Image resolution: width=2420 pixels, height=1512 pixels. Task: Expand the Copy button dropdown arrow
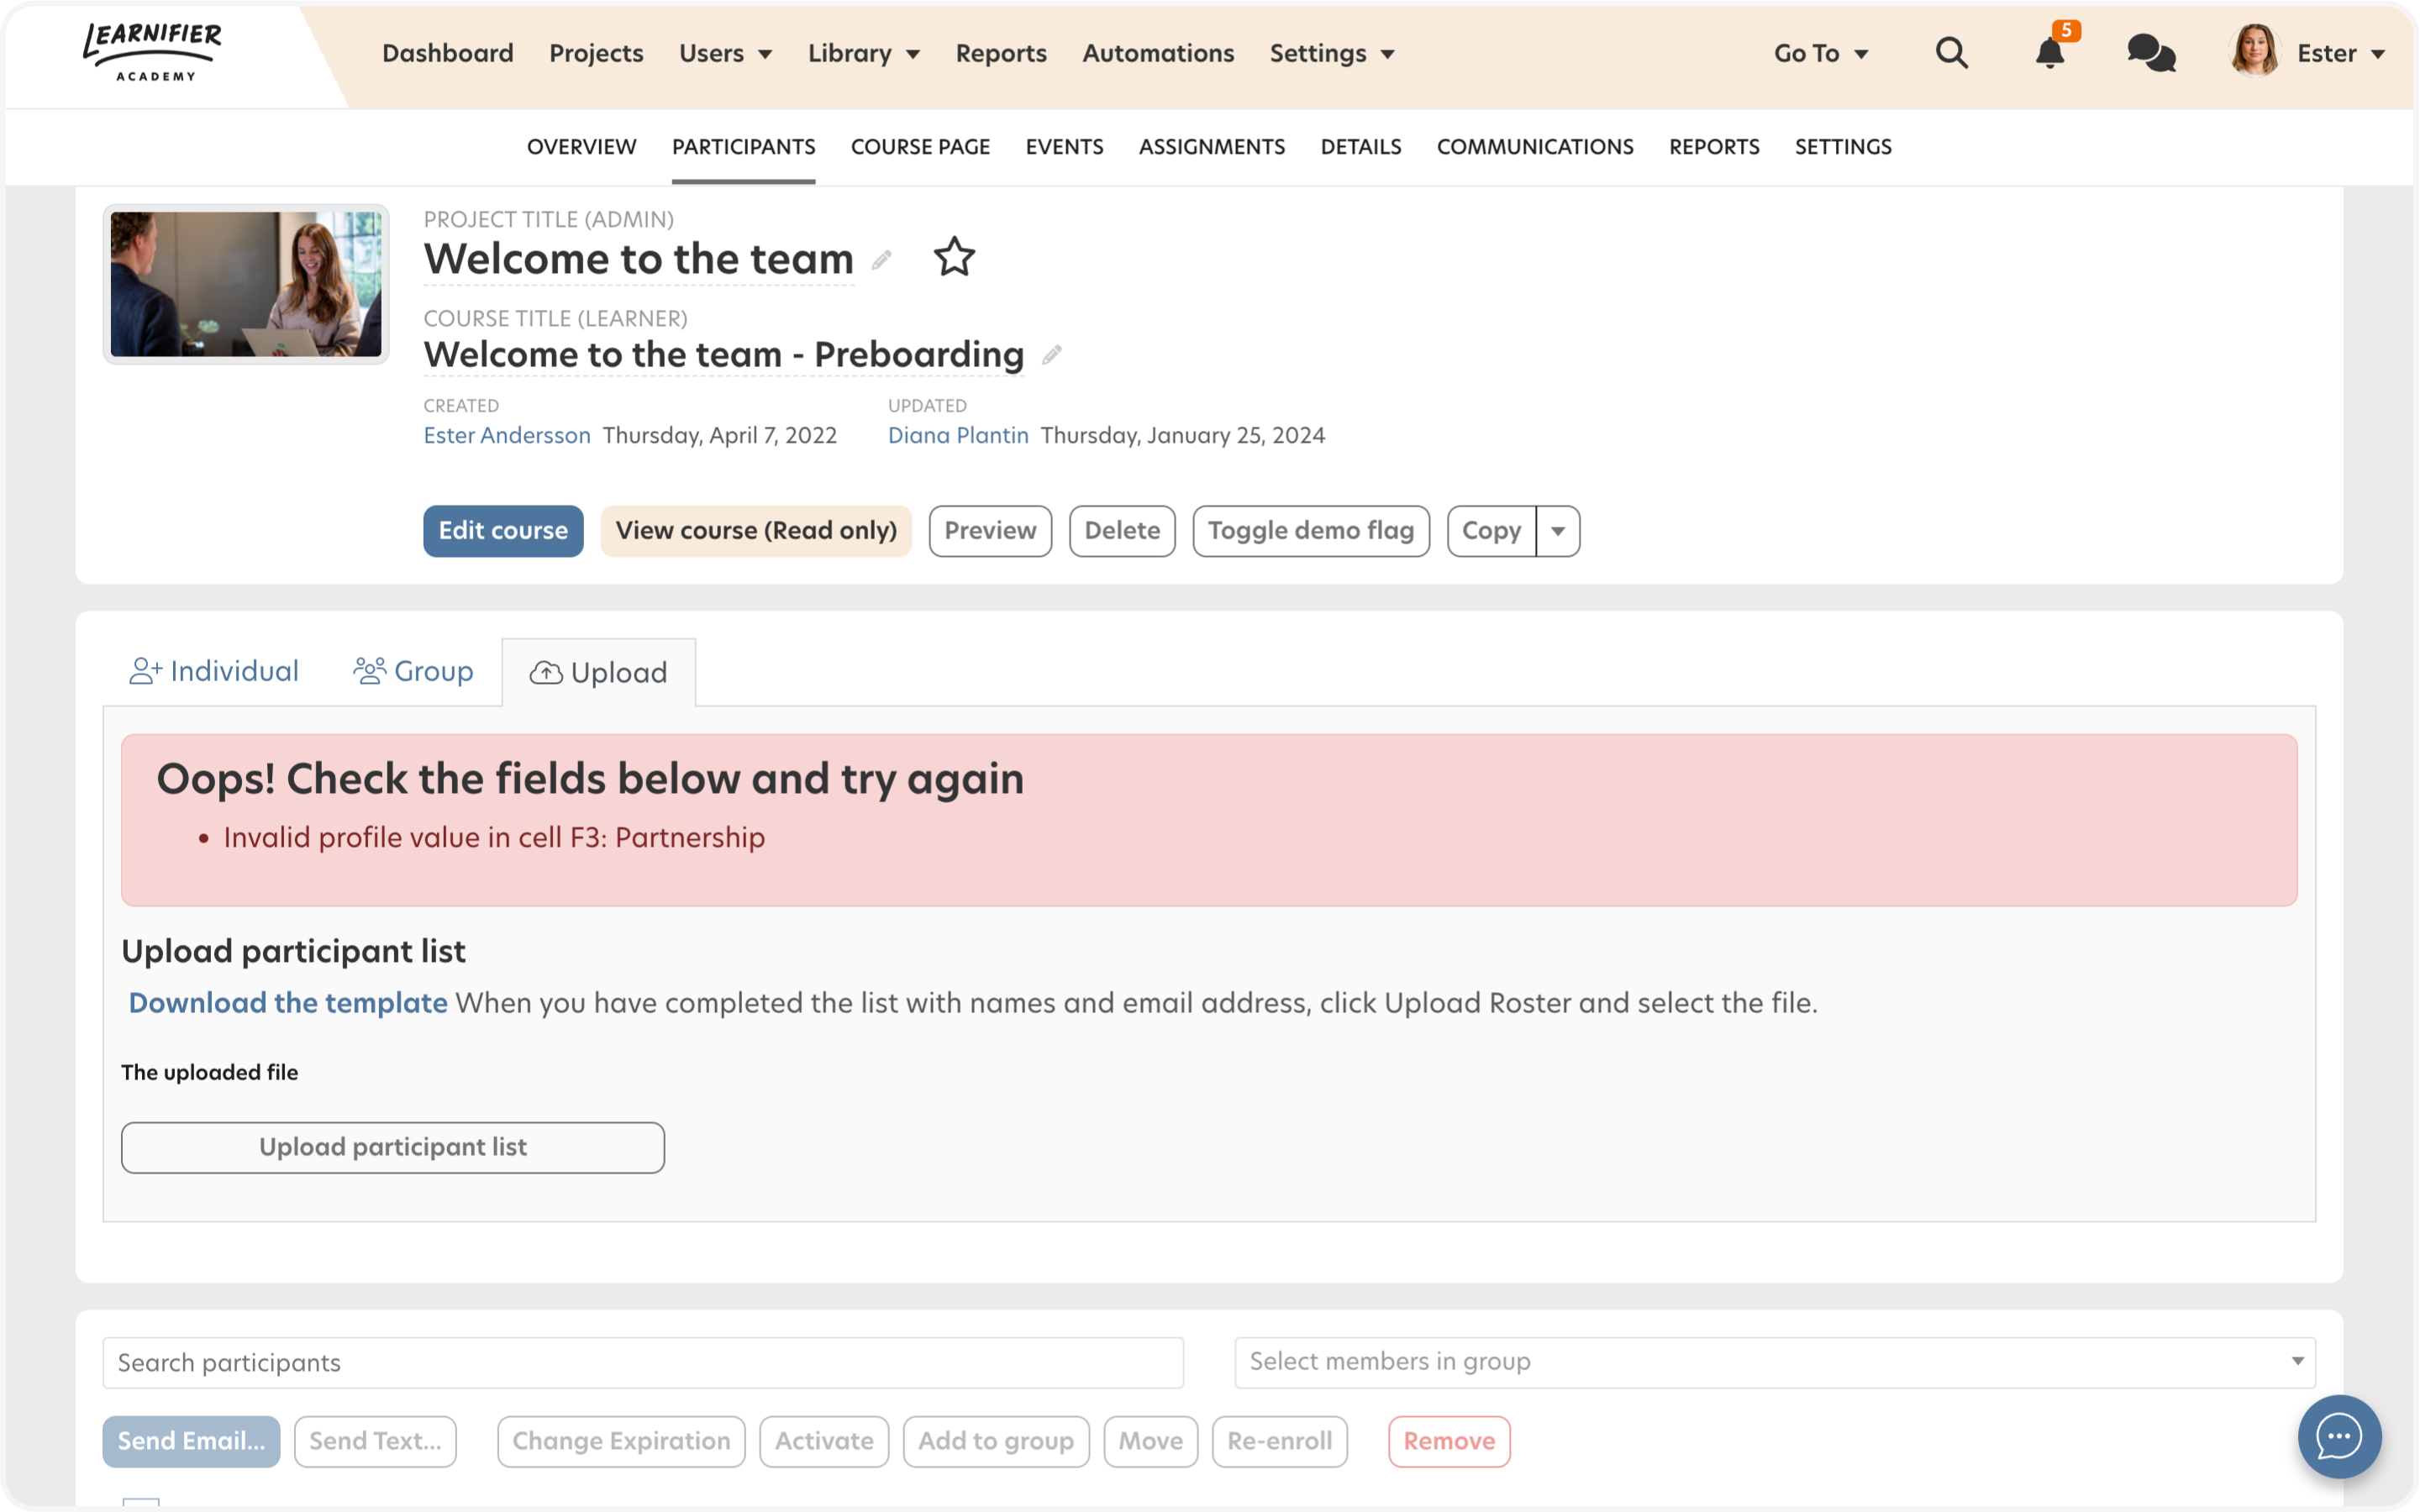1556,531
